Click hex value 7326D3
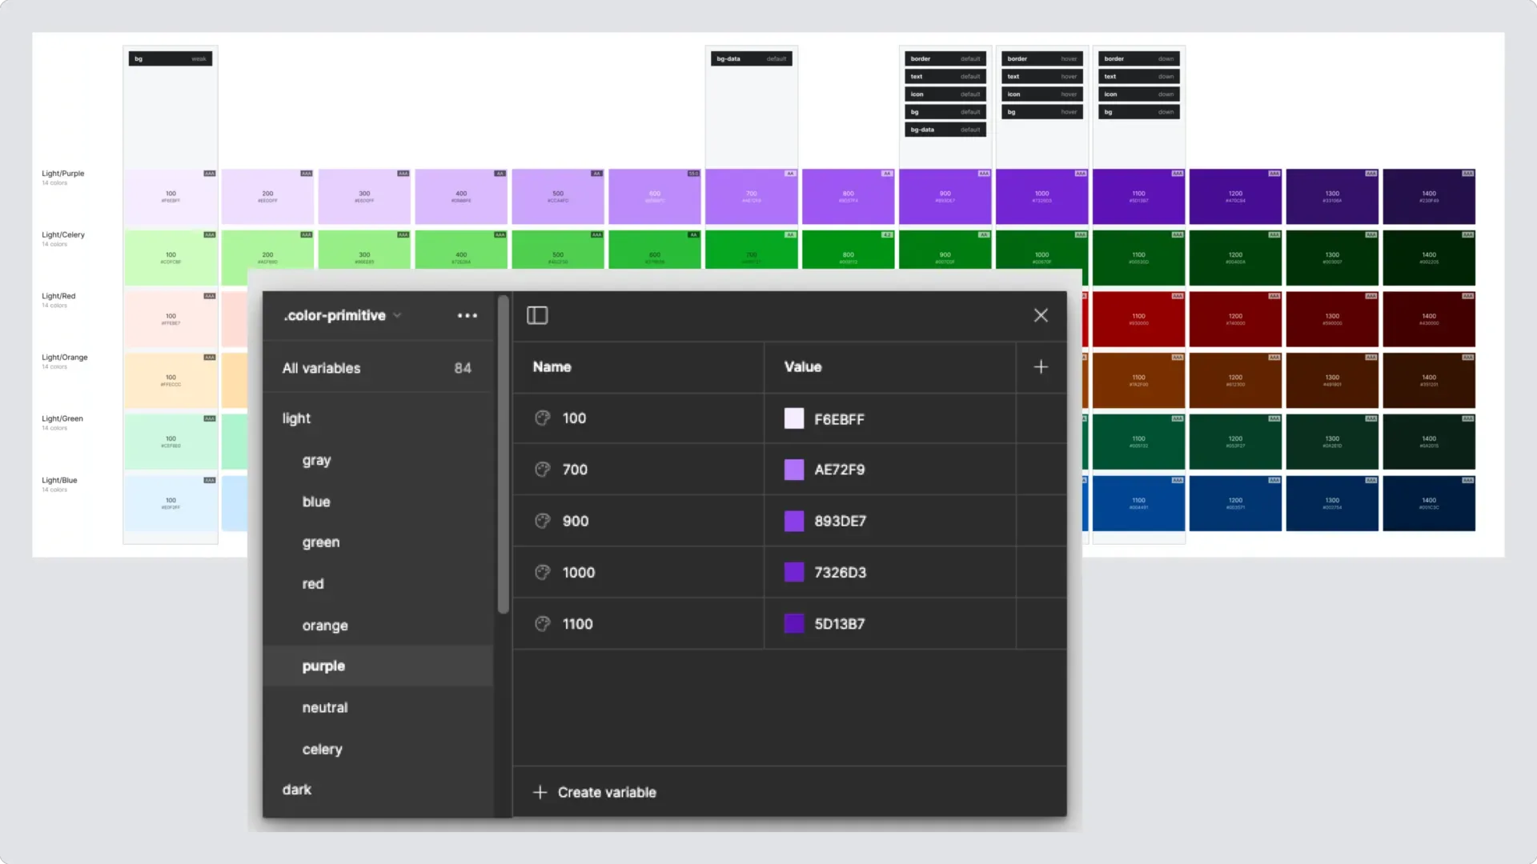The height and width of the screenshot is (864, 1537). 840,573
